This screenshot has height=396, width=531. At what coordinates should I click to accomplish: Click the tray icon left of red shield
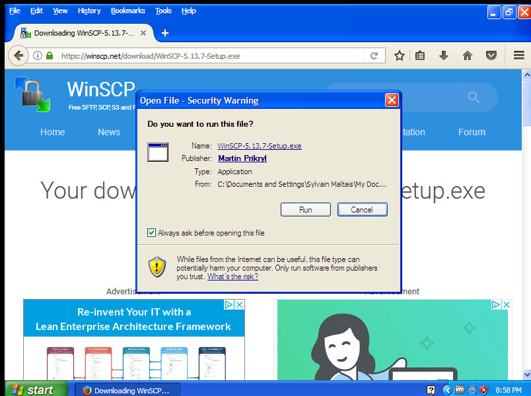(x=472, y=390)
